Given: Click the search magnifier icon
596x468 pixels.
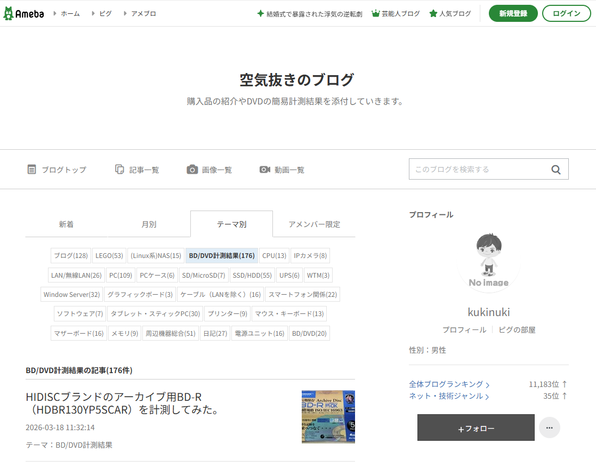Looking at the screenshot, I should coord(555,170).
